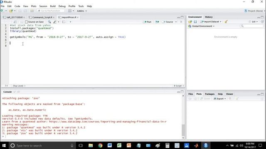The height and width of the screenshot is (149, 266).
Task: Expand the panes layout dropdown arrow
Action: tap(74, 11)
